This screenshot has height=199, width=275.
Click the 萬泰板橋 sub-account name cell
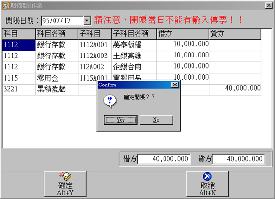(x=134, y=45)
